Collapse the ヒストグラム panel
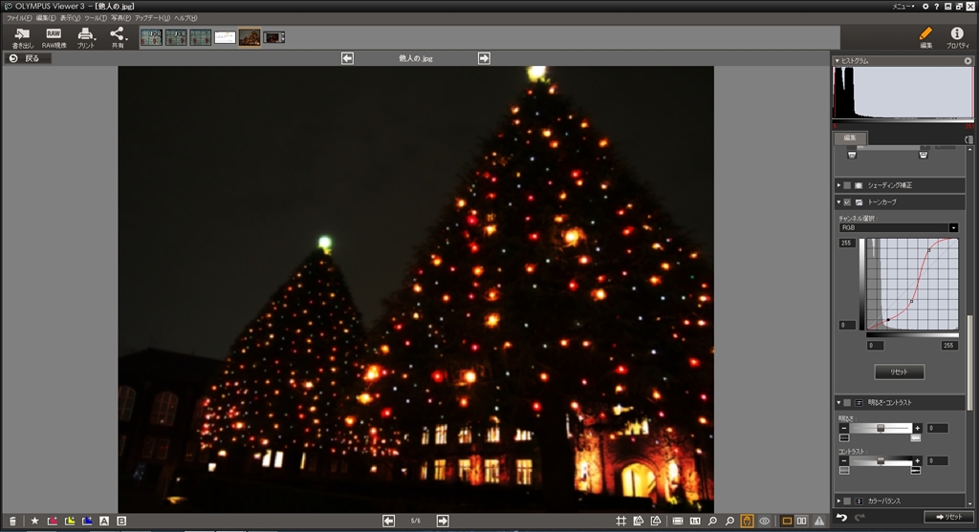 (x=838, y=60)
